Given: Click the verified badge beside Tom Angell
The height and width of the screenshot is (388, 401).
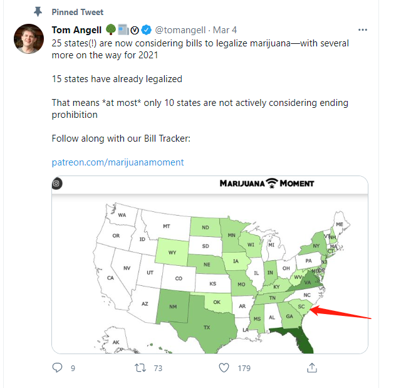Looking at the screenshot, I should pos(146,29).
